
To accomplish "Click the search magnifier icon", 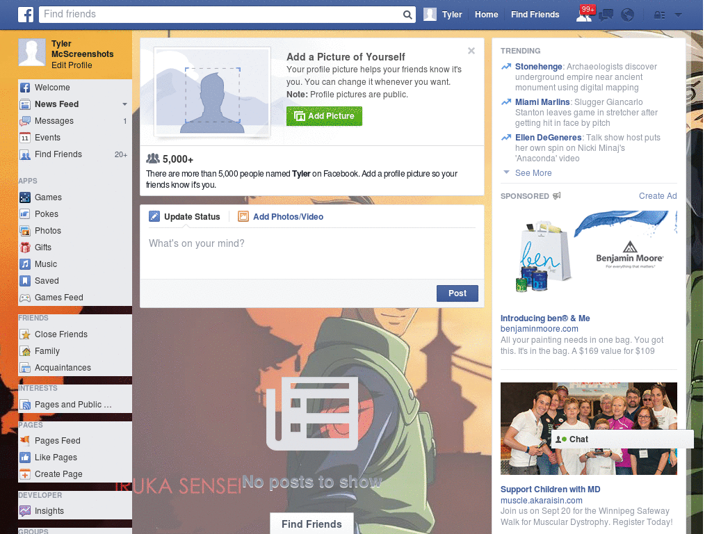I will (x=407, y=15).
